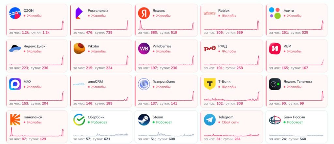The width and height of the screenshot is (334, 144).
Task: Open the Pikabu donut icon
Action: coord(80,49)
